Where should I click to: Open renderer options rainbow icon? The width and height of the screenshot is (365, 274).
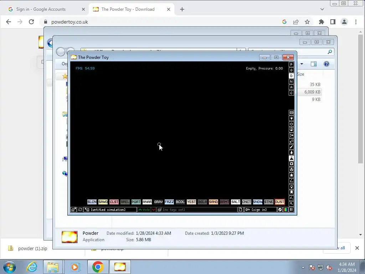tap(286, 210)
